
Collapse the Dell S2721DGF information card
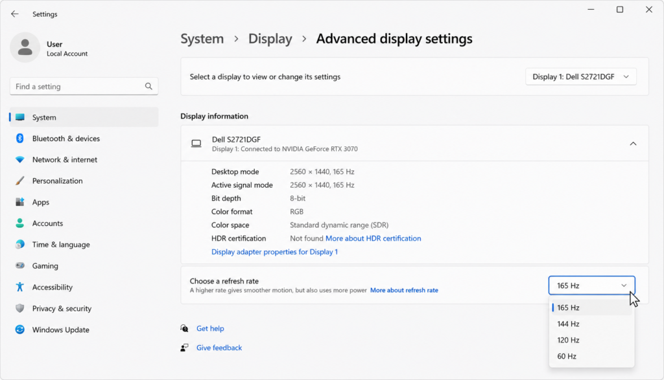point(633,144)
